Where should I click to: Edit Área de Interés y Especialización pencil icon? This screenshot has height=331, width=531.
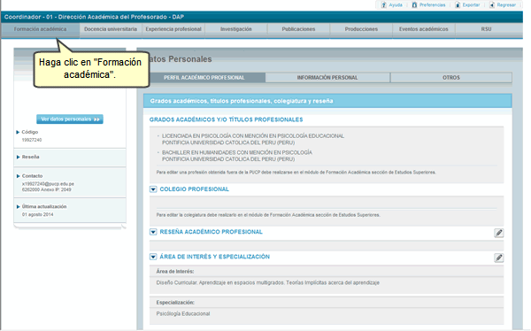(x=498, y=258)
